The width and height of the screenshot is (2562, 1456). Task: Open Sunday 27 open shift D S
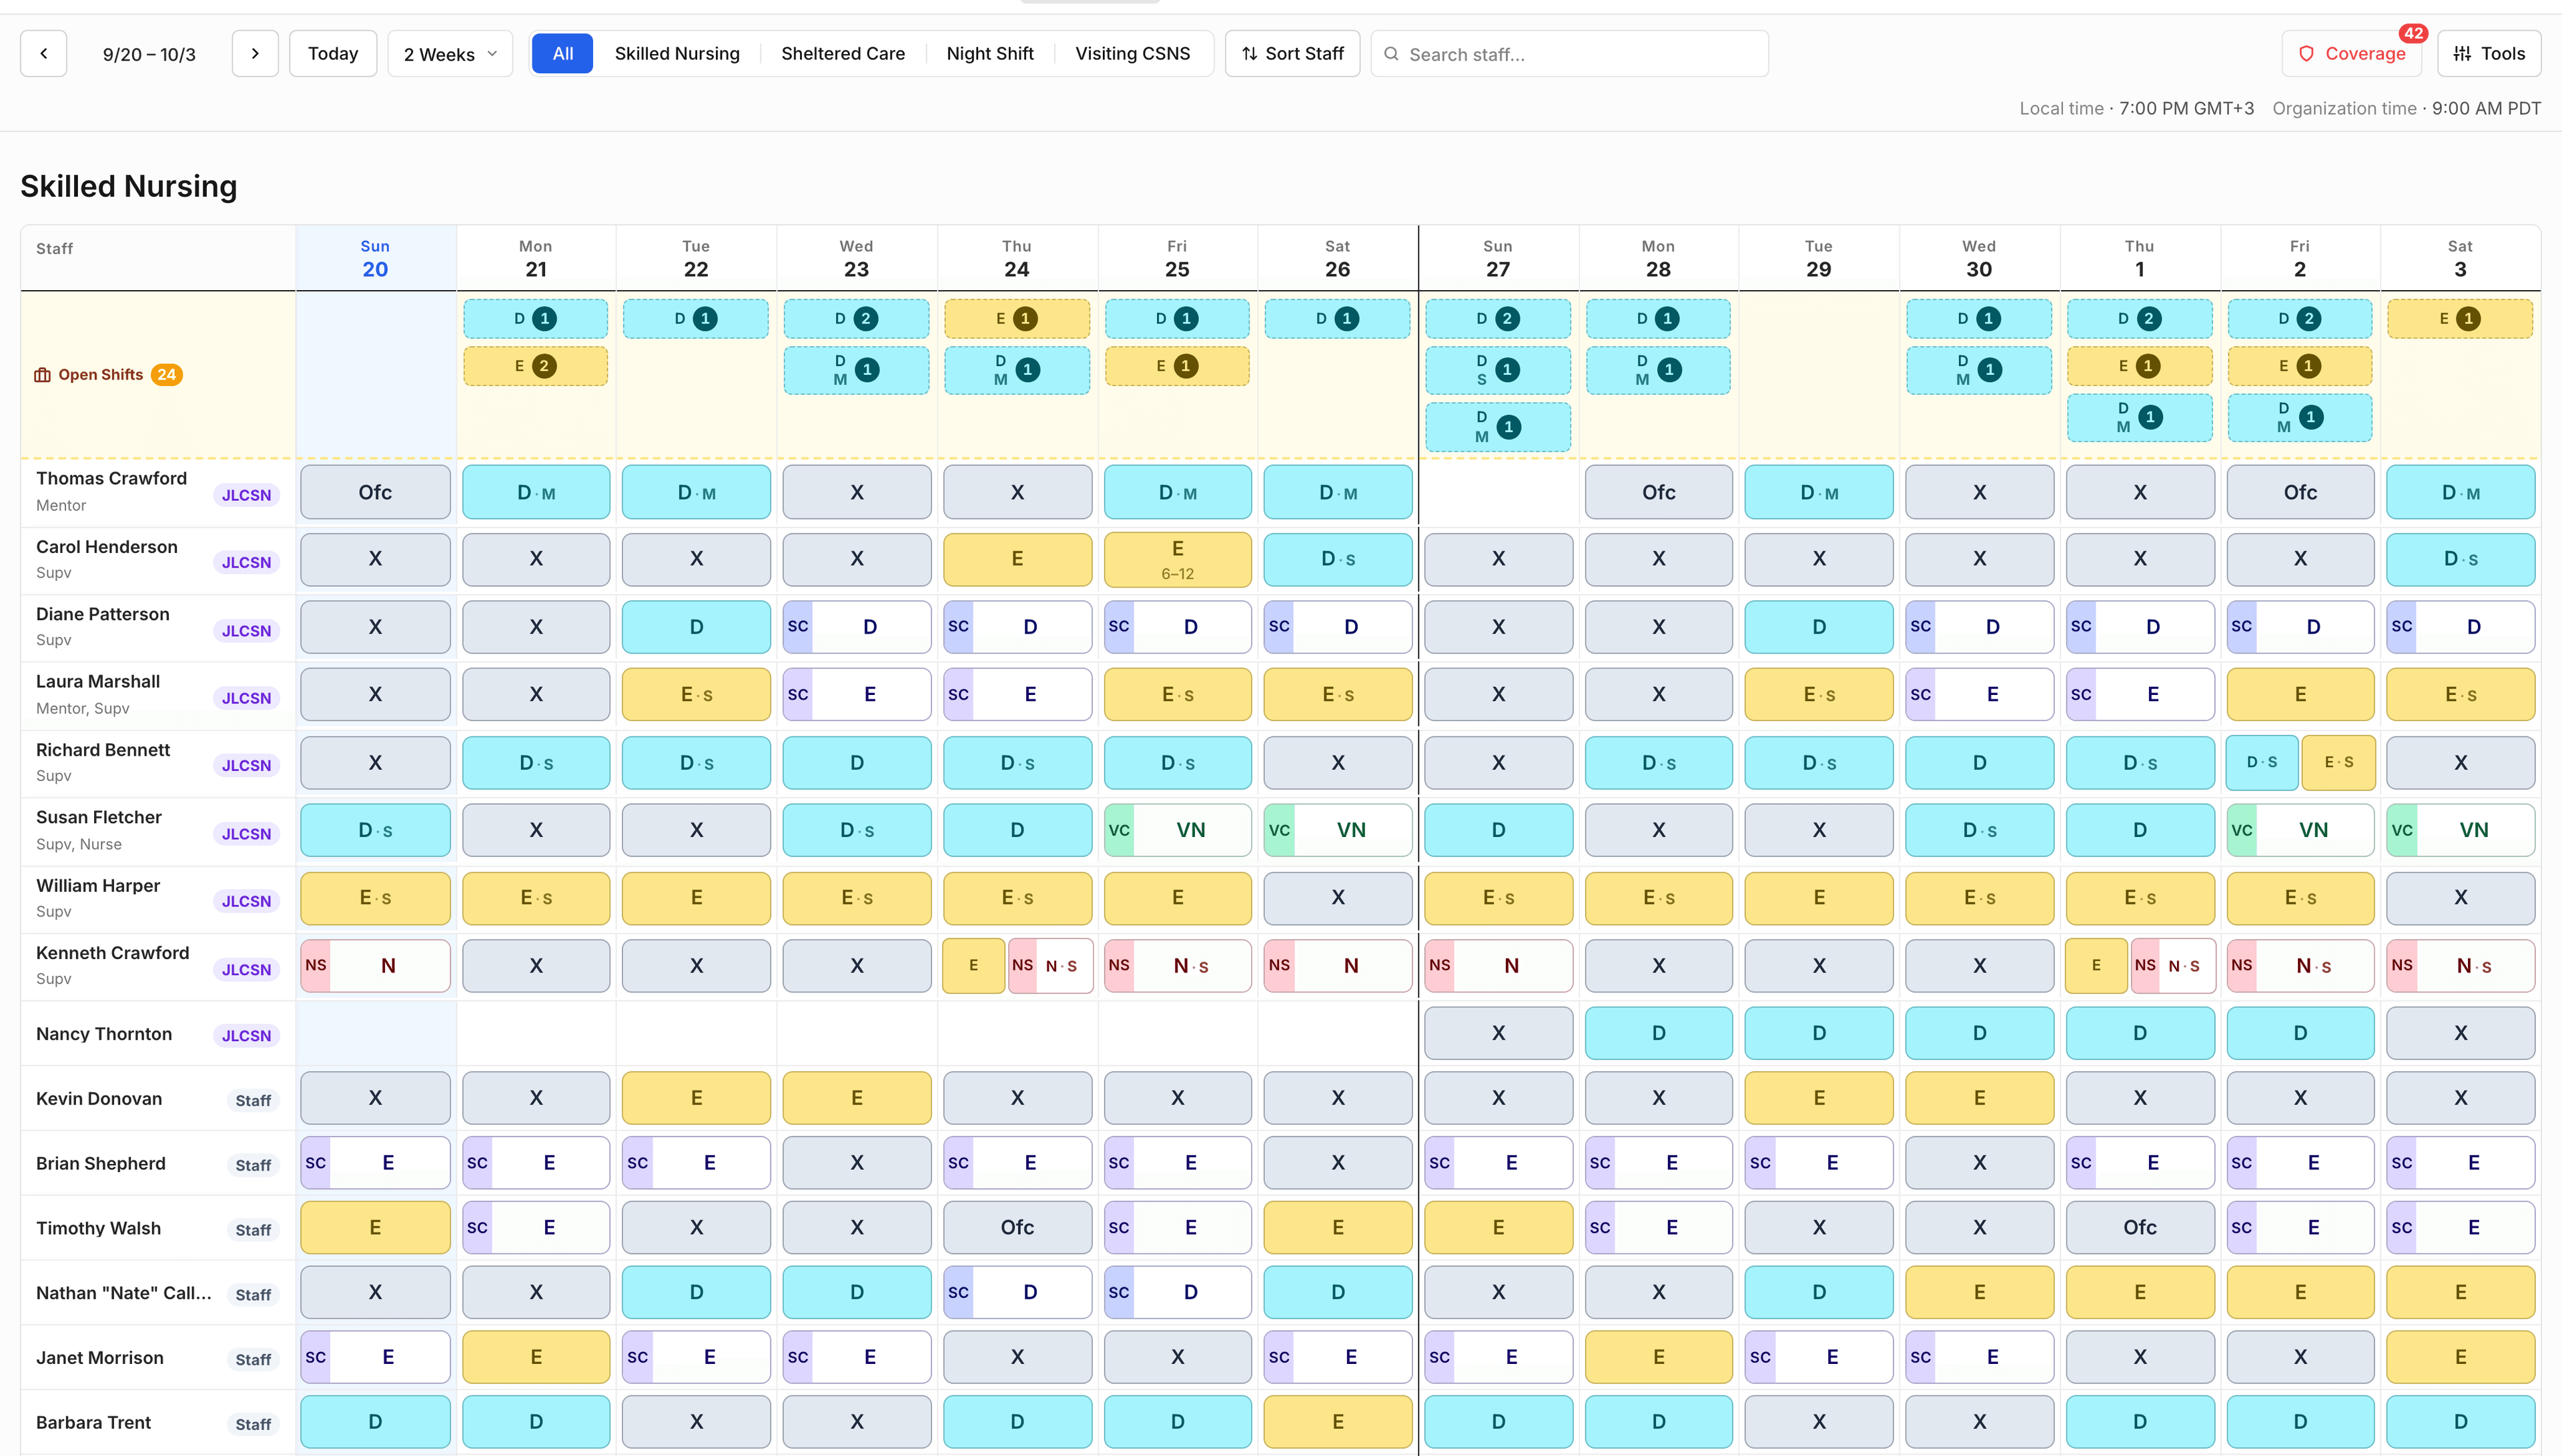1497,370
